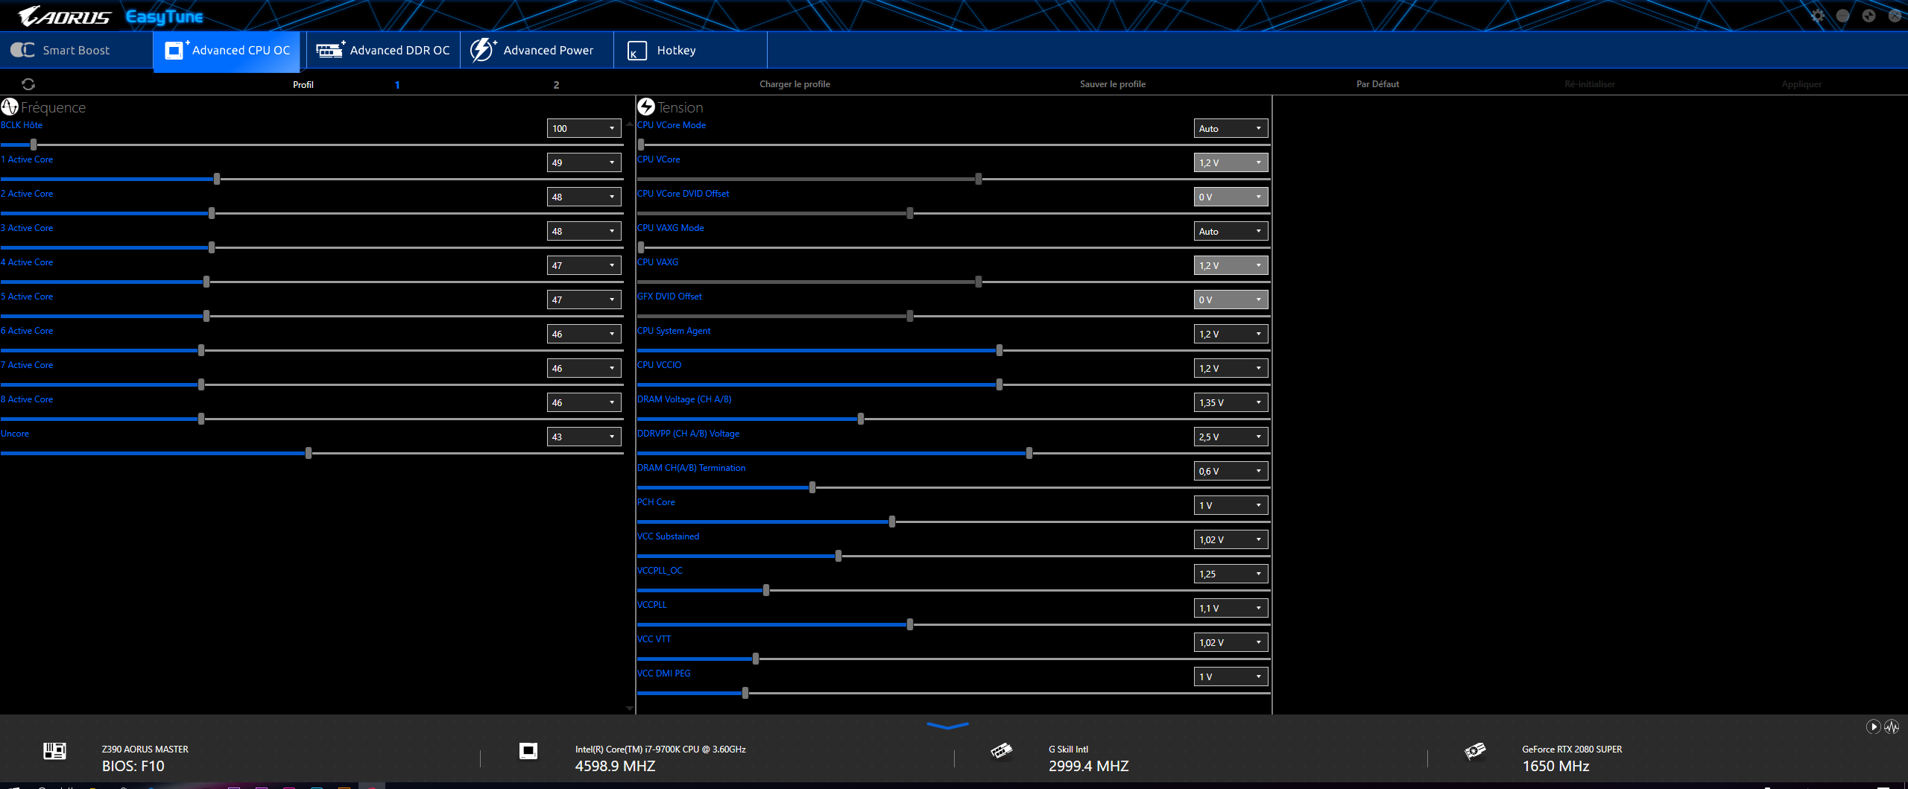Click the PCH Core slider handle

point(892,522)
